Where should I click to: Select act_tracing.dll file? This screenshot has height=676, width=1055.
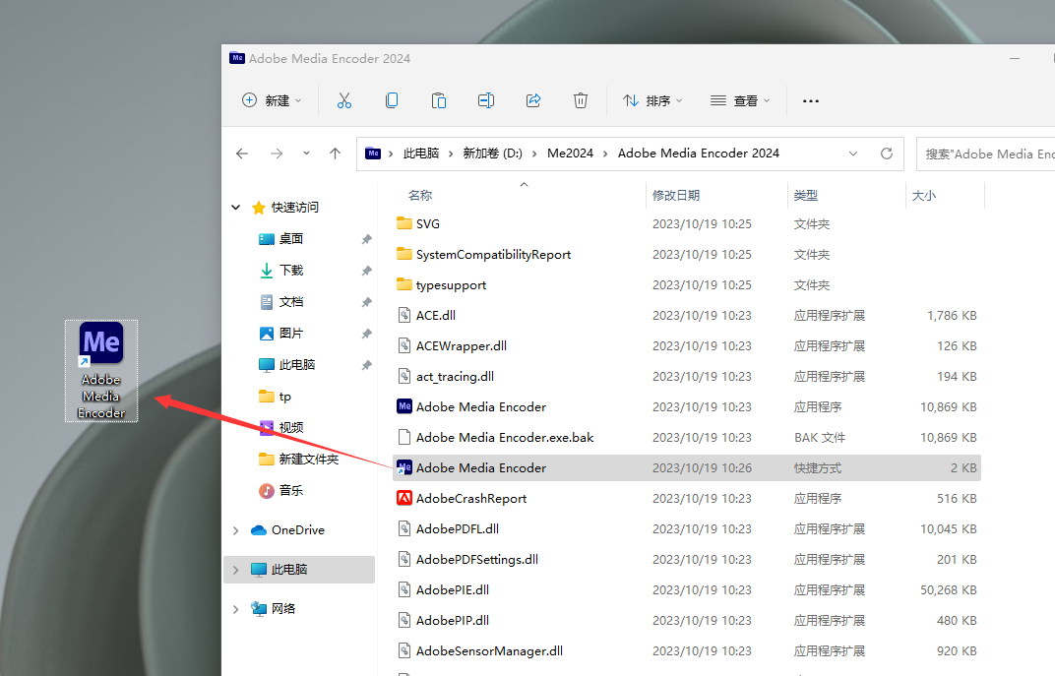click(455, 377)
